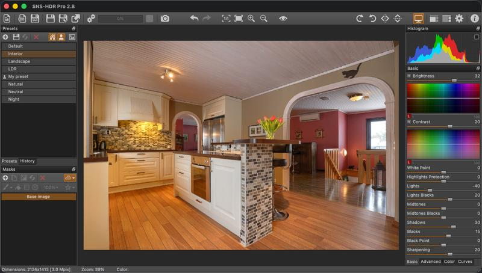Image resolution: width=482 pixels, height=273 pixels.
Task: Adjust the Brightness slider handle
Action: [x=454, y=81]
